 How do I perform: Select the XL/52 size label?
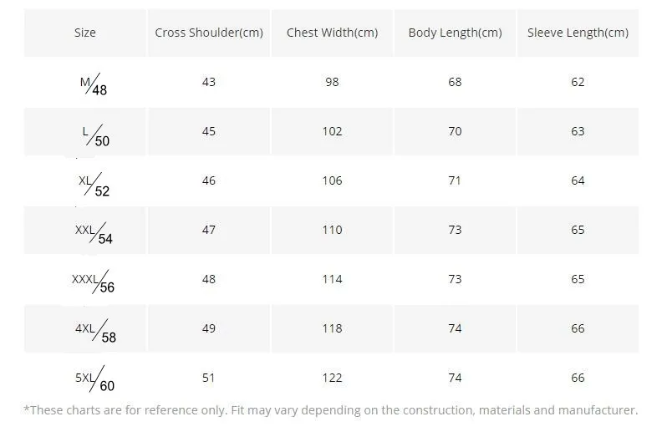tap(94, 185)
